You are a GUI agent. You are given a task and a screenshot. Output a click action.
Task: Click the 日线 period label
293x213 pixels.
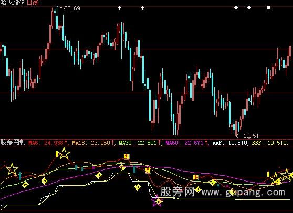tap(33, 3)
